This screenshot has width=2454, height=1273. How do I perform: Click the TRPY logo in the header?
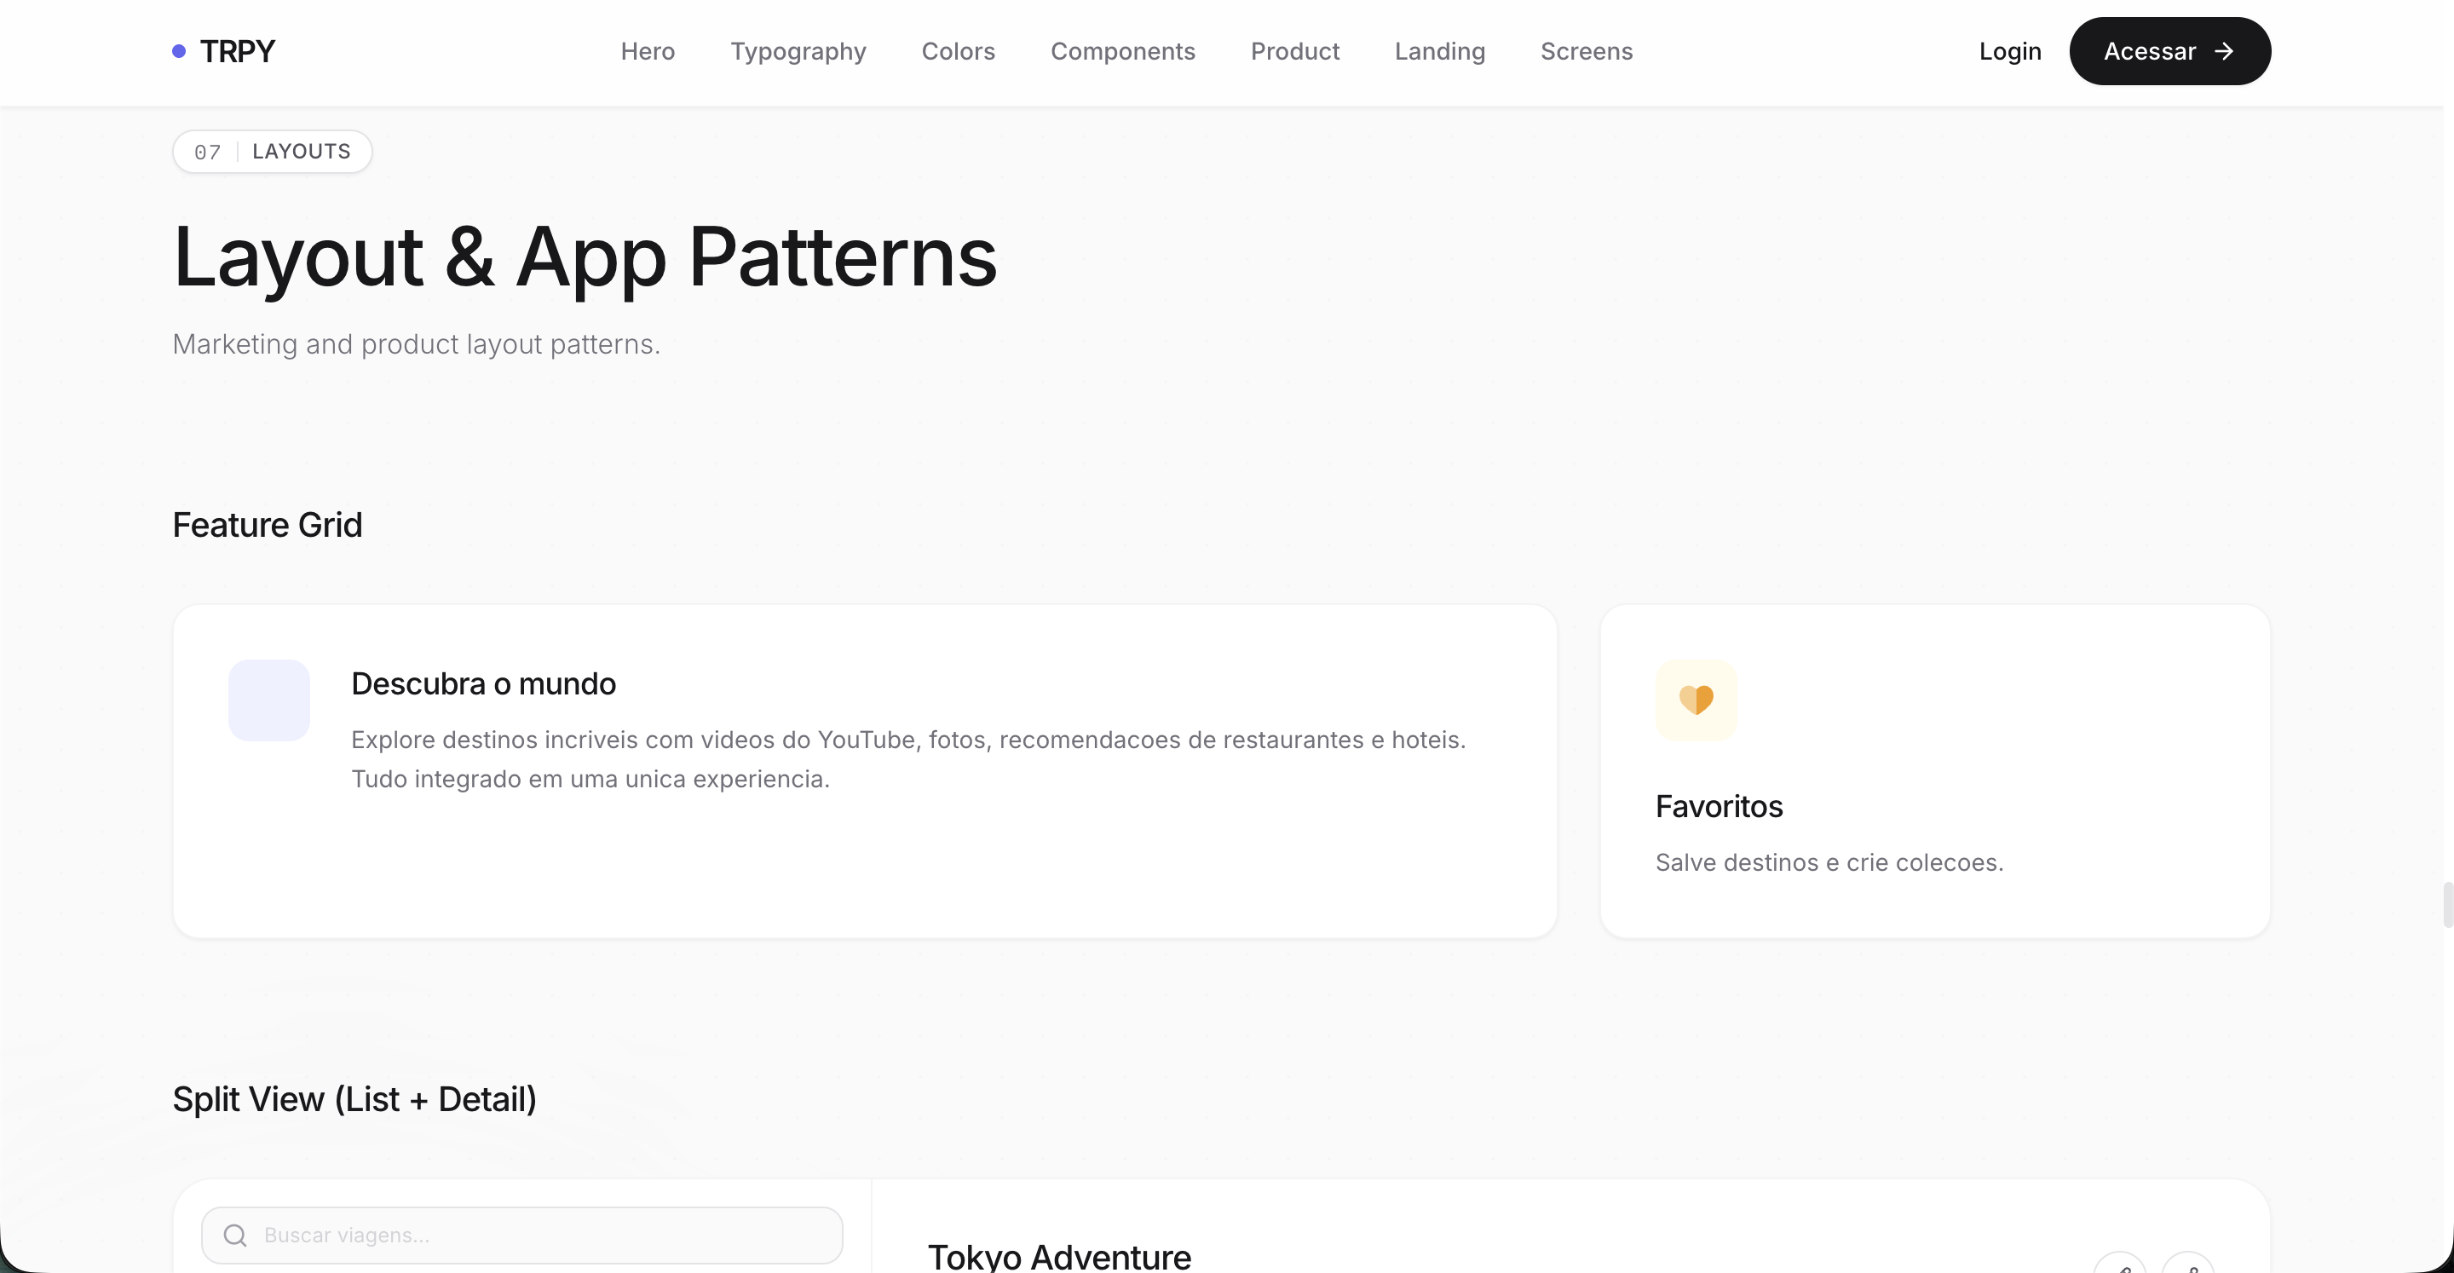[x=224, y=51]
